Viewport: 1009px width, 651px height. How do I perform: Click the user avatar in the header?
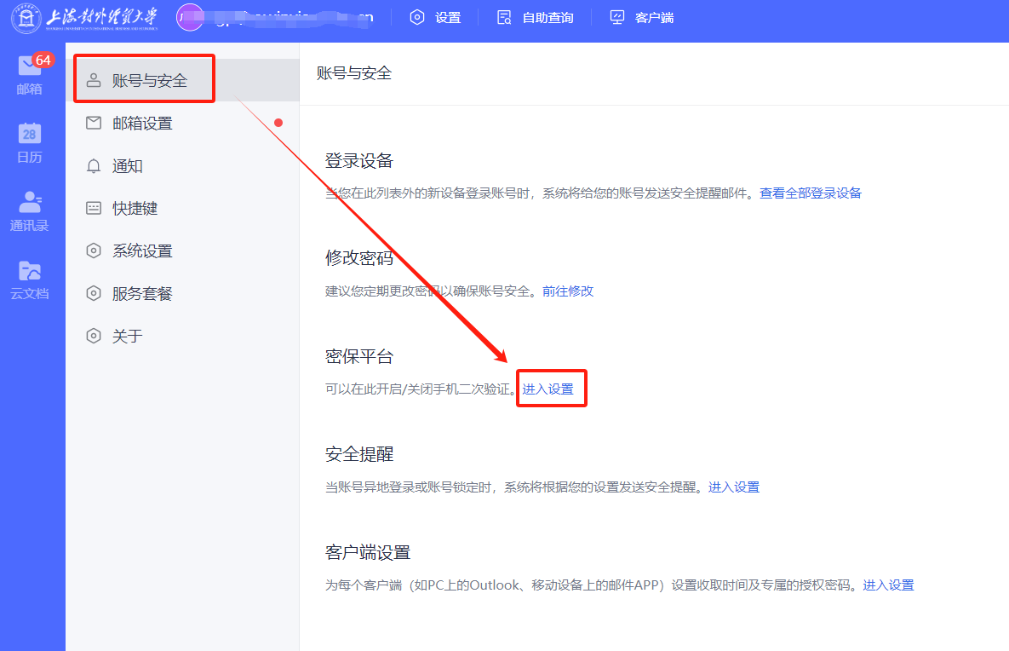click(190, 17)
